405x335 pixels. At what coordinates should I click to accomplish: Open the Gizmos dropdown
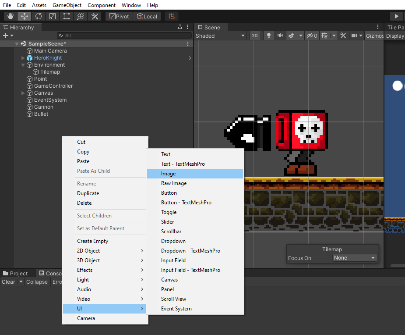(x=374, y=36)
